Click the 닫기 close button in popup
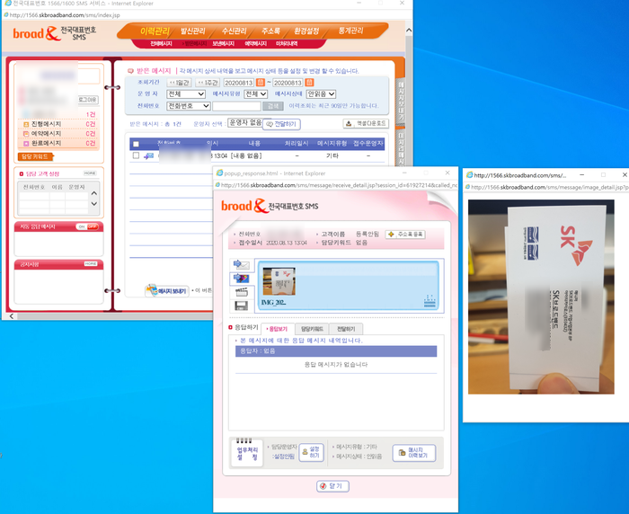This screenshot has width=629, height=514. pyautogui.click(x=332, y=486)
